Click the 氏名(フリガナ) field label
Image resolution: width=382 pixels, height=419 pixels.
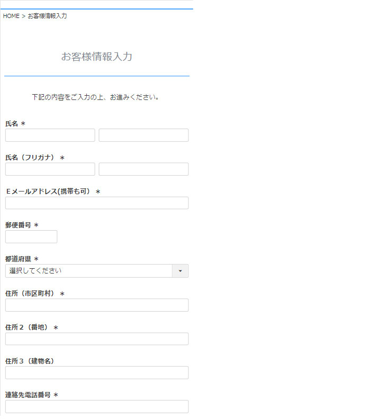31,158
